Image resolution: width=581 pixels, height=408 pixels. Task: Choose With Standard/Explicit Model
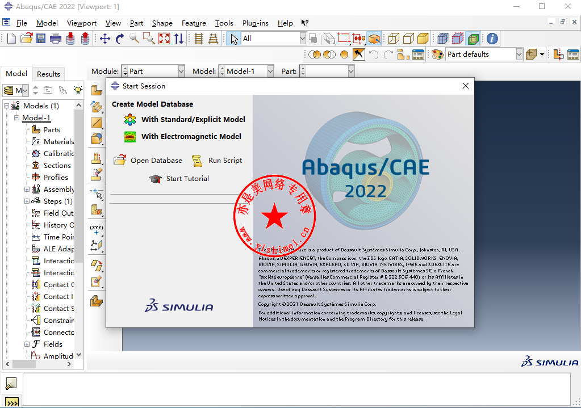(193, 120)
